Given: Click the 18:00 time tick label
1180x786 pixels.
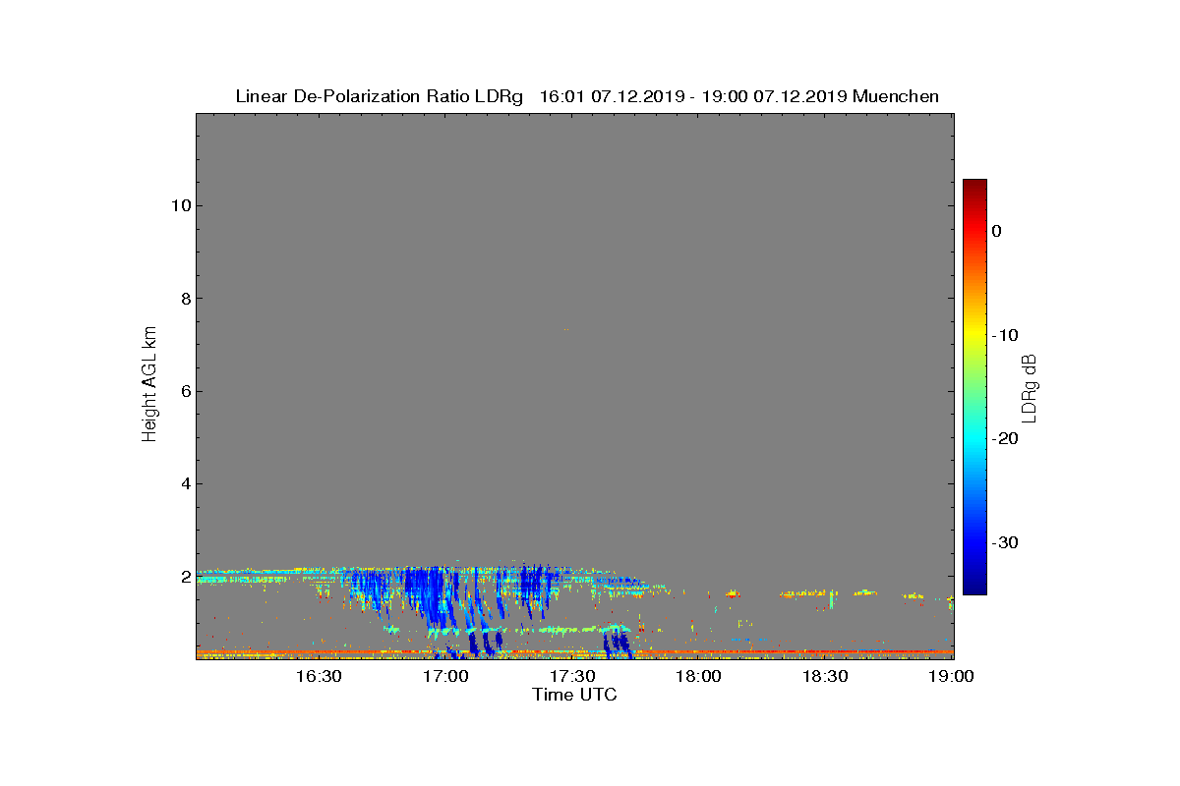Looking at the screenshot, I should pos(699,676).
